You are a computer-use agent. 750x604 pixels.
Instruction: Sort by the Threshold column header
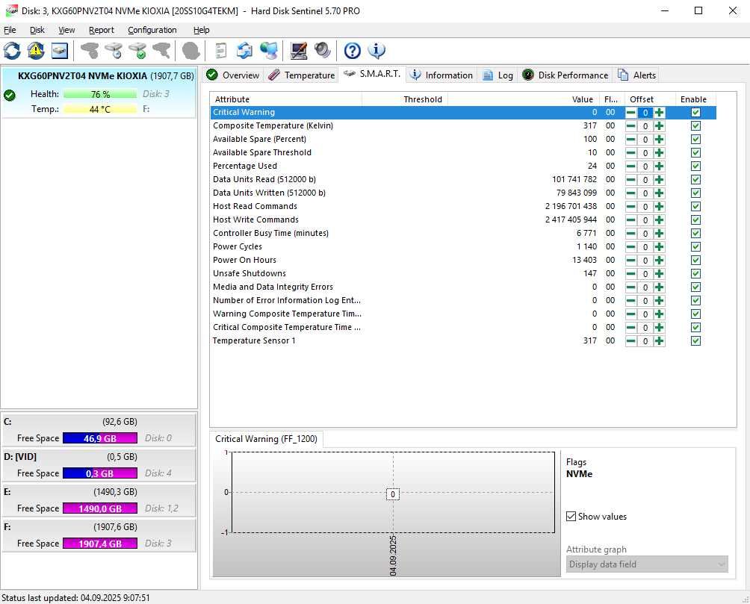(x=405, y=99)
